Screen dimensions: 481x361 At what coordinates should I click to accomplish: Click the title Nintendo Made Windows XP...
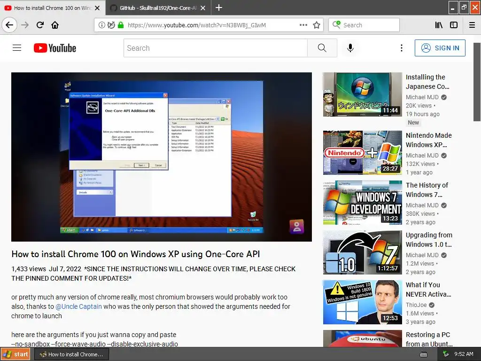(429, 140)
